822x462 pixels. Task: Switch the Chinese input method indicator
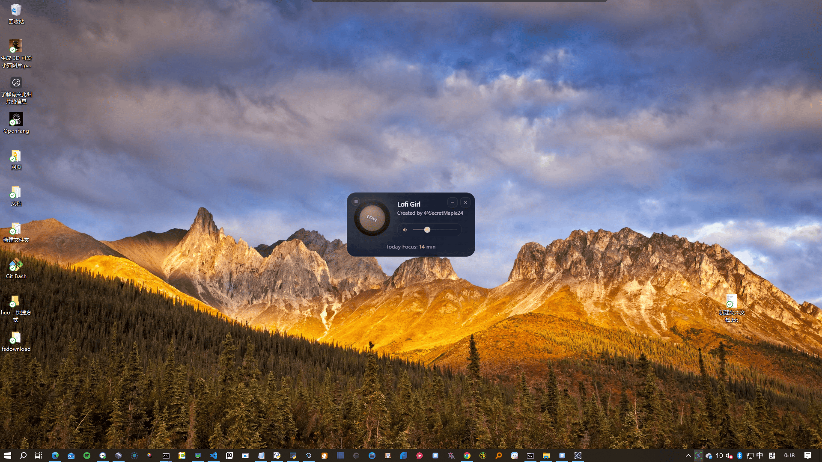point(760,456)
